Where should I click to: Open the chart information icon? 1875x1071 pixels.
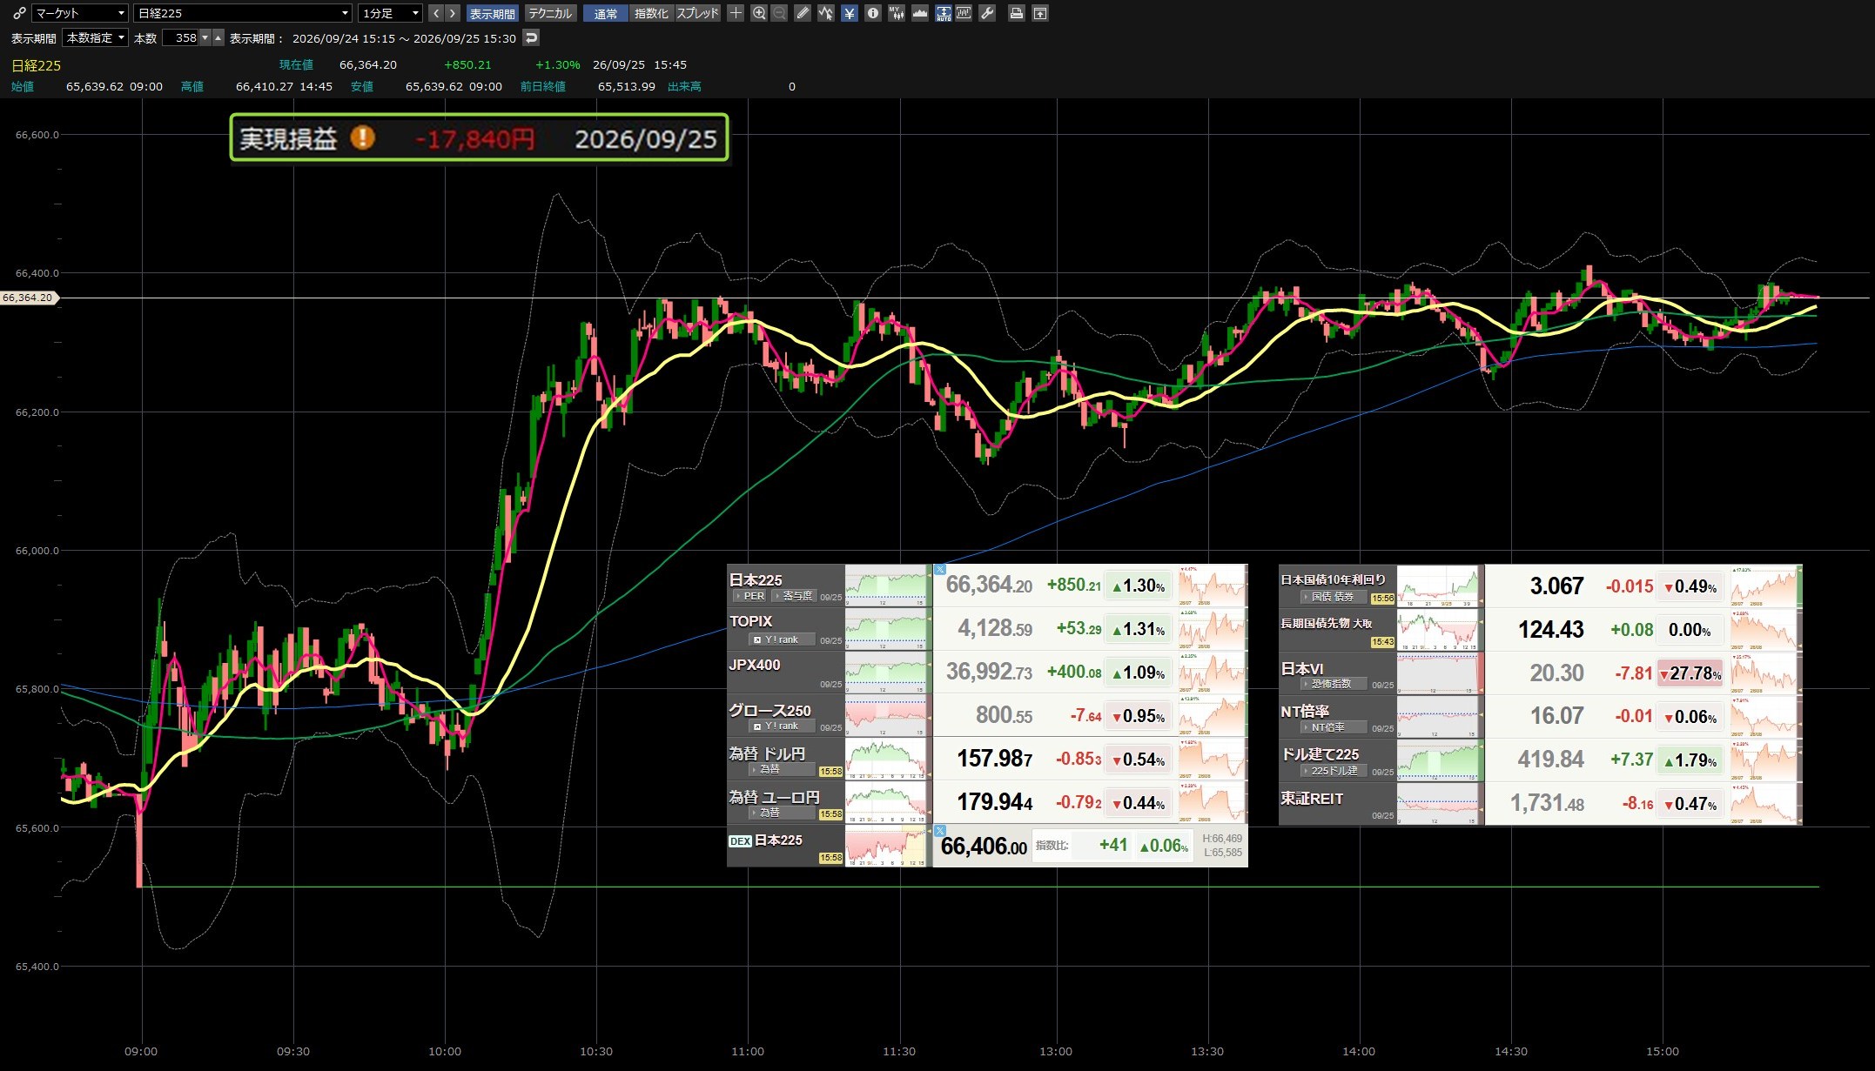872,13
